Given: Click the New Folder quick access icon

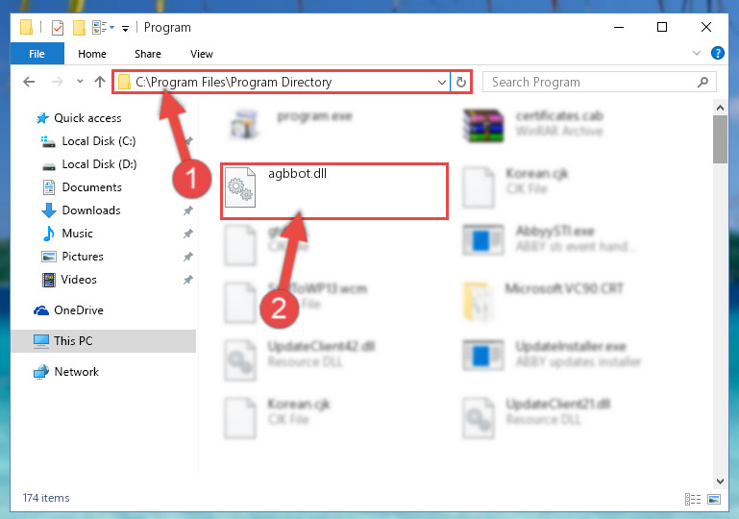Looking at the screenshot, I should point(79,28).
